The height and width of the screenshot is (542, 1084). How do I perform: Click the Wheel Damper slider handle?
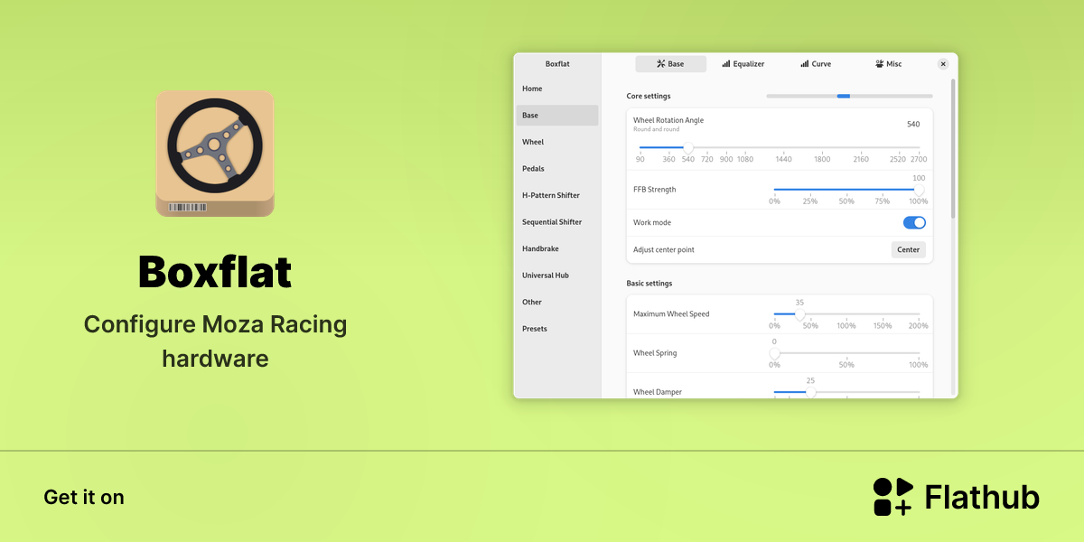(x=810, y=392)
